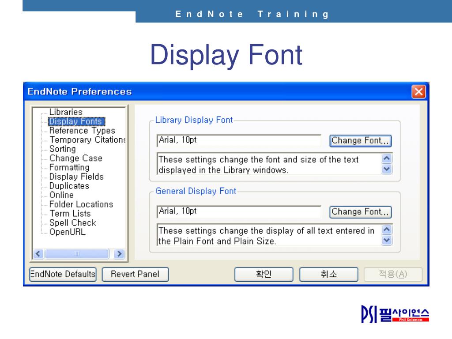Open the Online preferences

61,195
